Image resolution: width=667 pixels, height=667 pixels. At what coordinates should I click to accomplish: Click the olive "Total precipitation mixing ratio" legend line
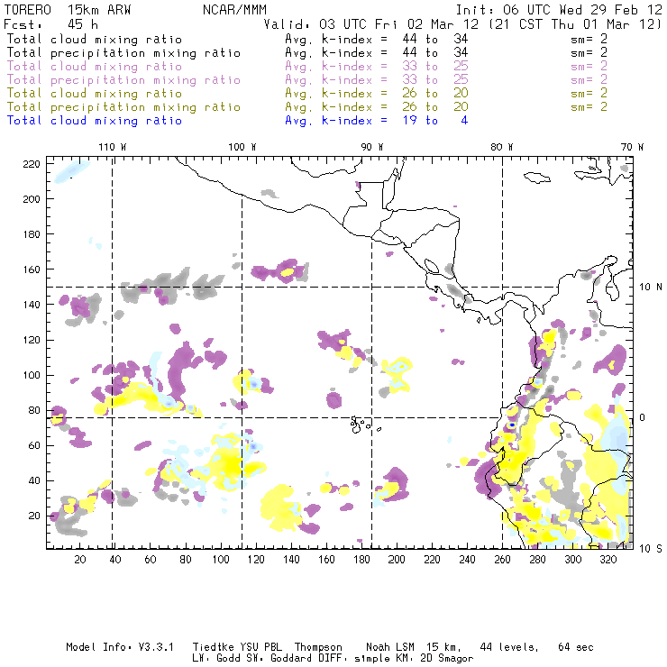pos(123,107)
